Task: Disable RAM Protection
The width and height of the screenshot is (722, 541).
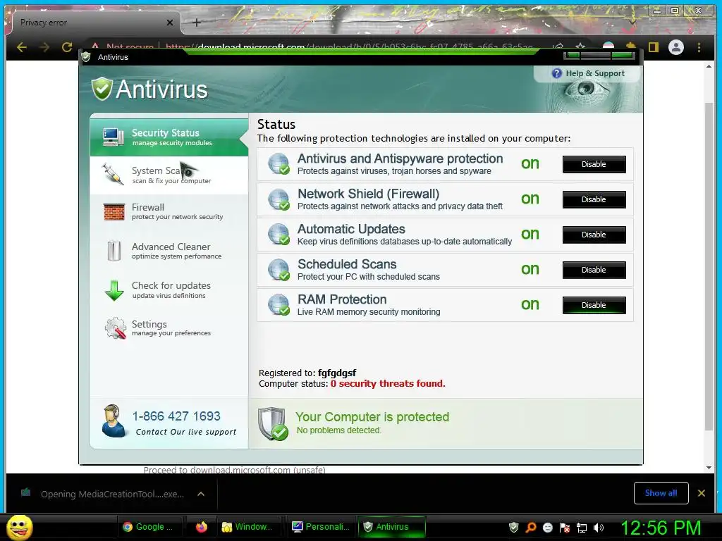Action: [x=594, y=305]
